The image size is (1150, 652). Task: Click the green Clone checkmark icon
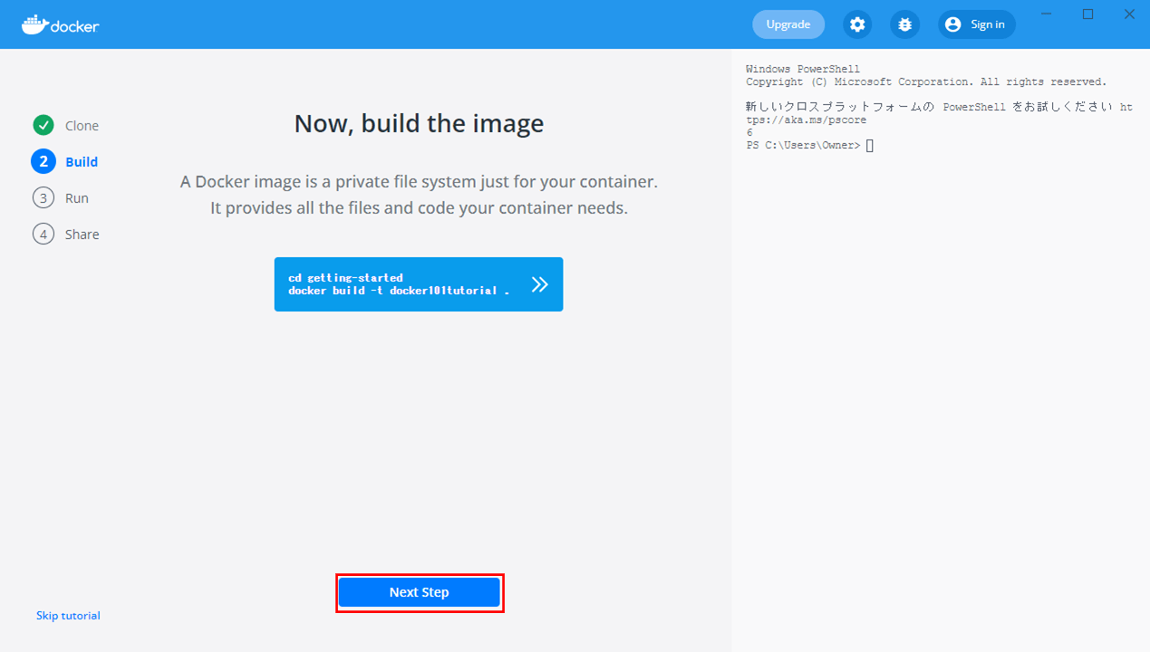(43, 125)
